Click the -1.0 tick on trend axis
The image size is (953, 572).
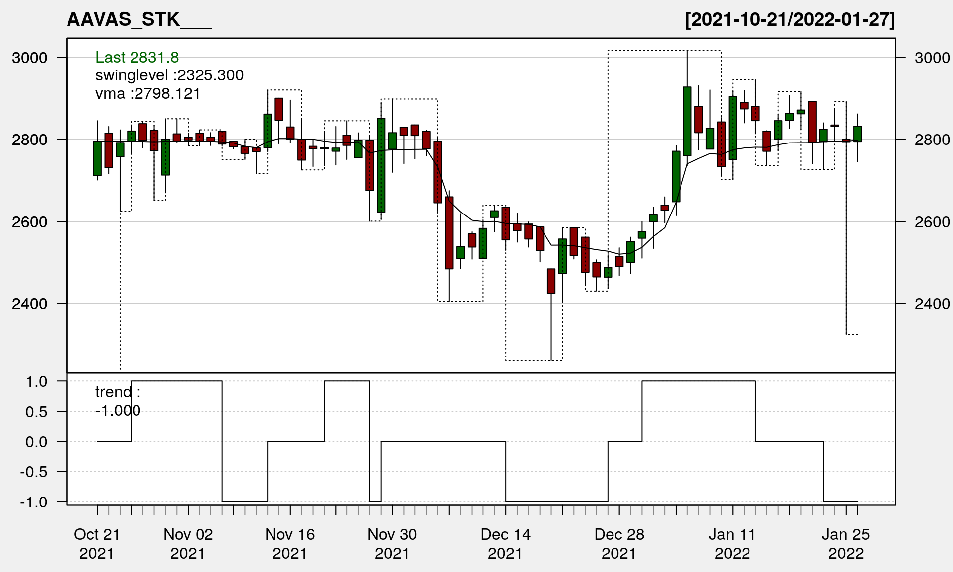[34, 502]
